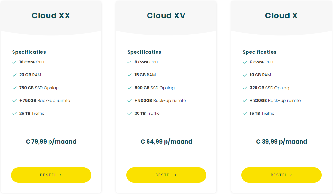Select the Cloud XV plan title
333x194 pixels.
coord(166,16)
